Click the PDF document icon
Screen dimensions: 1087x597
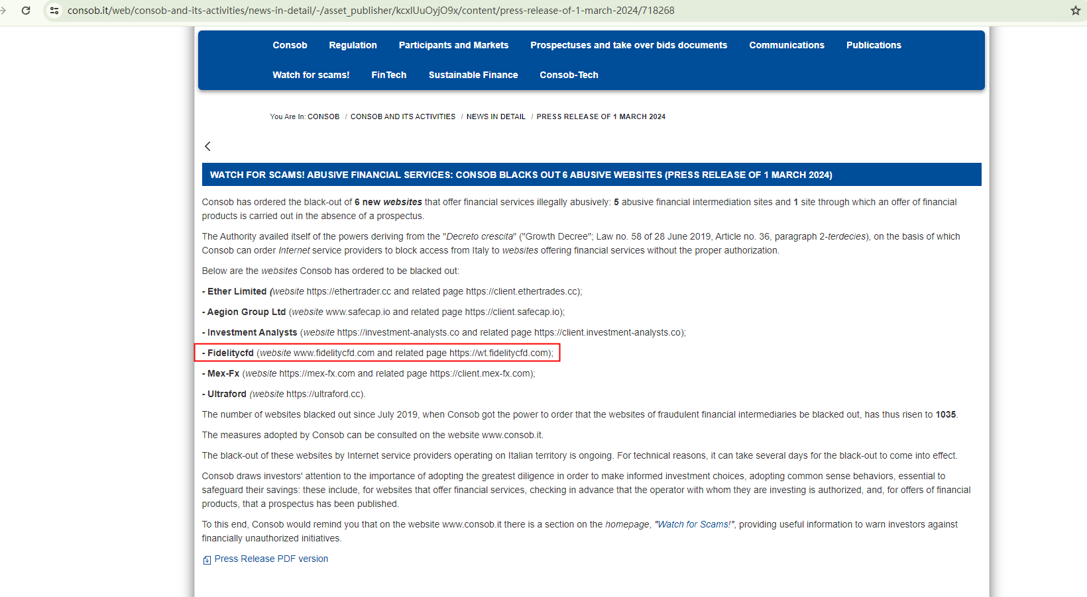coord(207,560)
